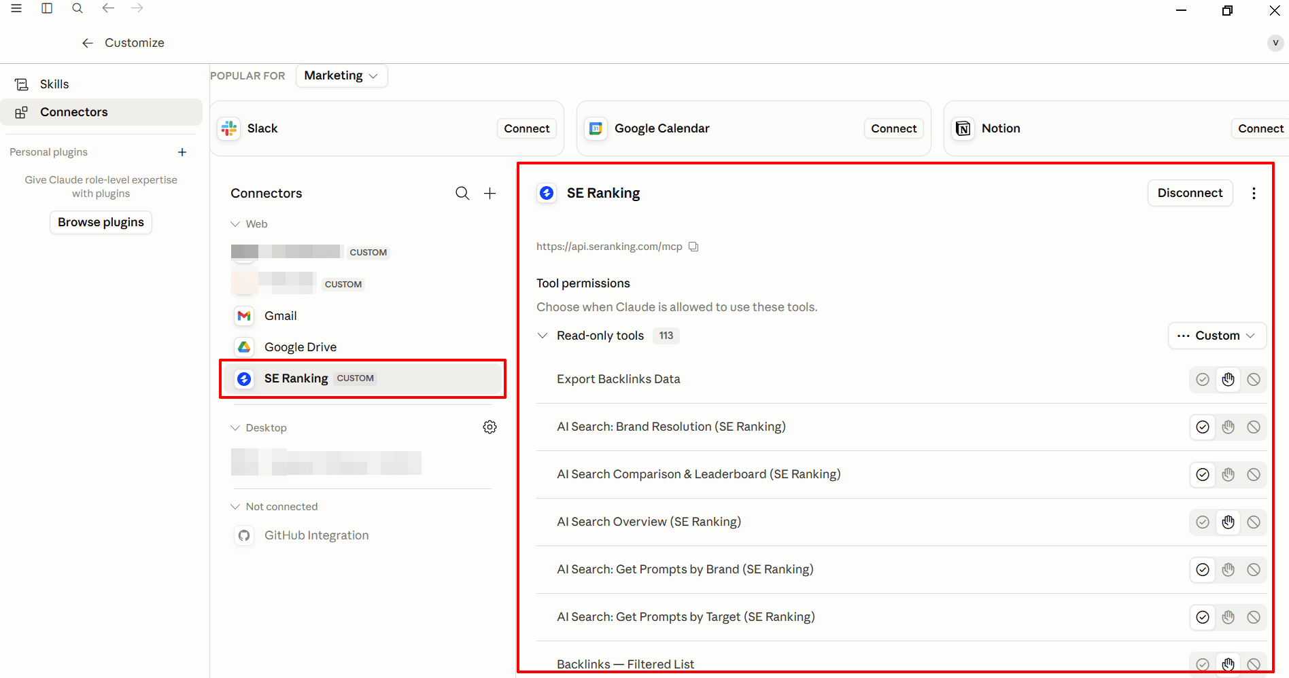Search connectors using magnifier icon

(462, 194)
